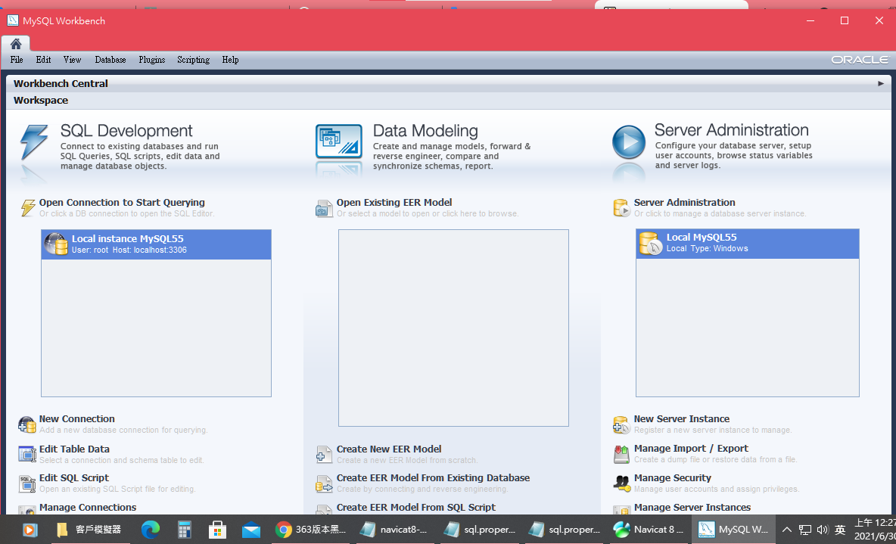Open the Edit menu
Viewport: 896px width, 544px height.
(43, 60)
